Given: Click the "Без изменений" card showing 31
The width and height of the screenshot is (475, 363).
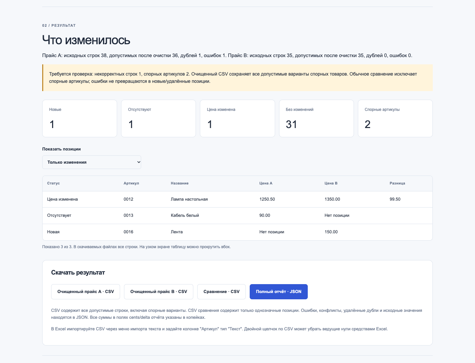Looking at the screenshot, I should pyautogui.click(x=316, y=118).
